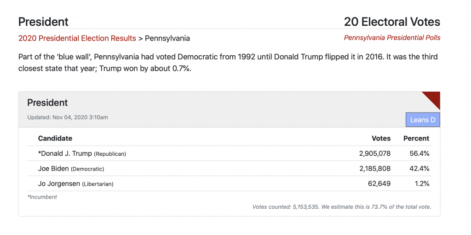Click the Updated Nov 04, 2020 timestamp
471x235 pixels.
click(x=68, y=117)
